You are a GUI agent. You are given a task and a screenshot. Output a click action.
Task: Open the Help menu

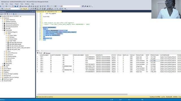click(33, 4)
